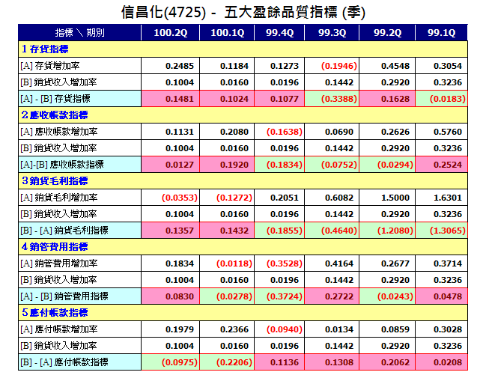Click the pink cell showing 0.0208
This screenshot has width=486, height=387.
441,362
